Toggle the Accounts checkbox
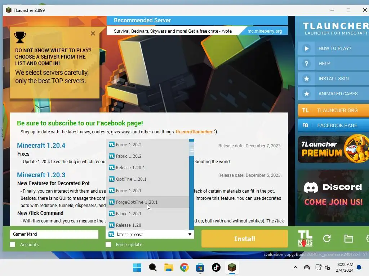Image resolution: width=369 pixels, height=276 pixels. (x=13, y=244)
